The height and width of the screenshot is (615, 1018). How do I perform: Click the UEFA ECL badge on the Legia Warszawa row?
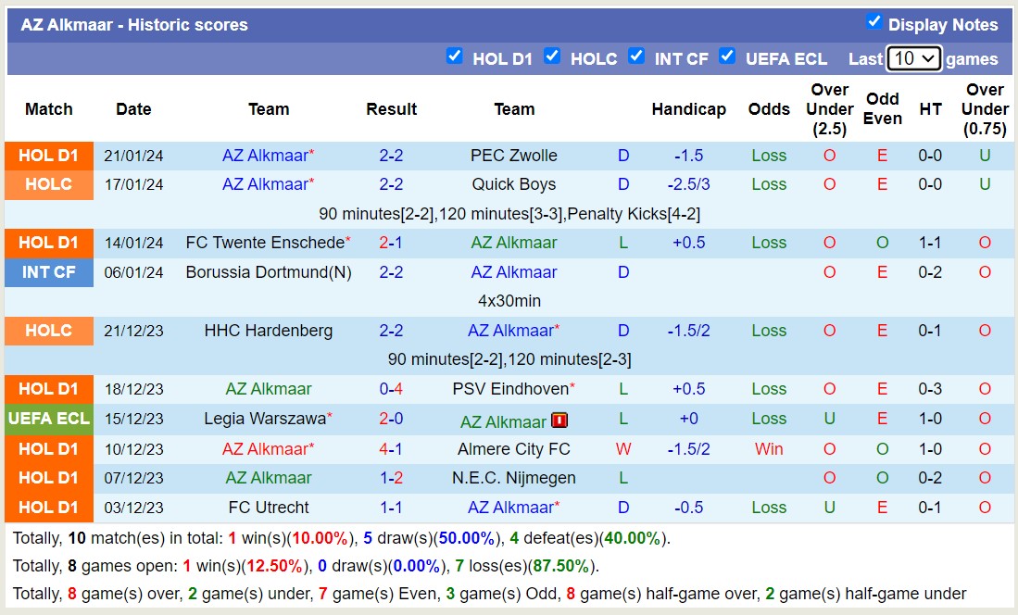[48, 419]
